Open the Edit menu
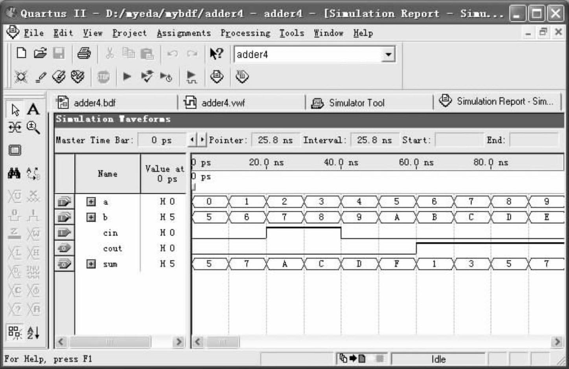This screenshot has height=369, width=569. 63,33
